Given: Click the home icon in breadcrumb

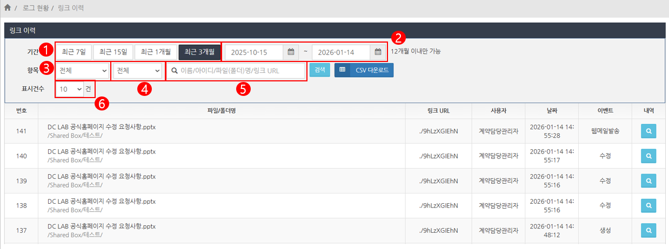Looking at the screenshot, I should point(8,8).
